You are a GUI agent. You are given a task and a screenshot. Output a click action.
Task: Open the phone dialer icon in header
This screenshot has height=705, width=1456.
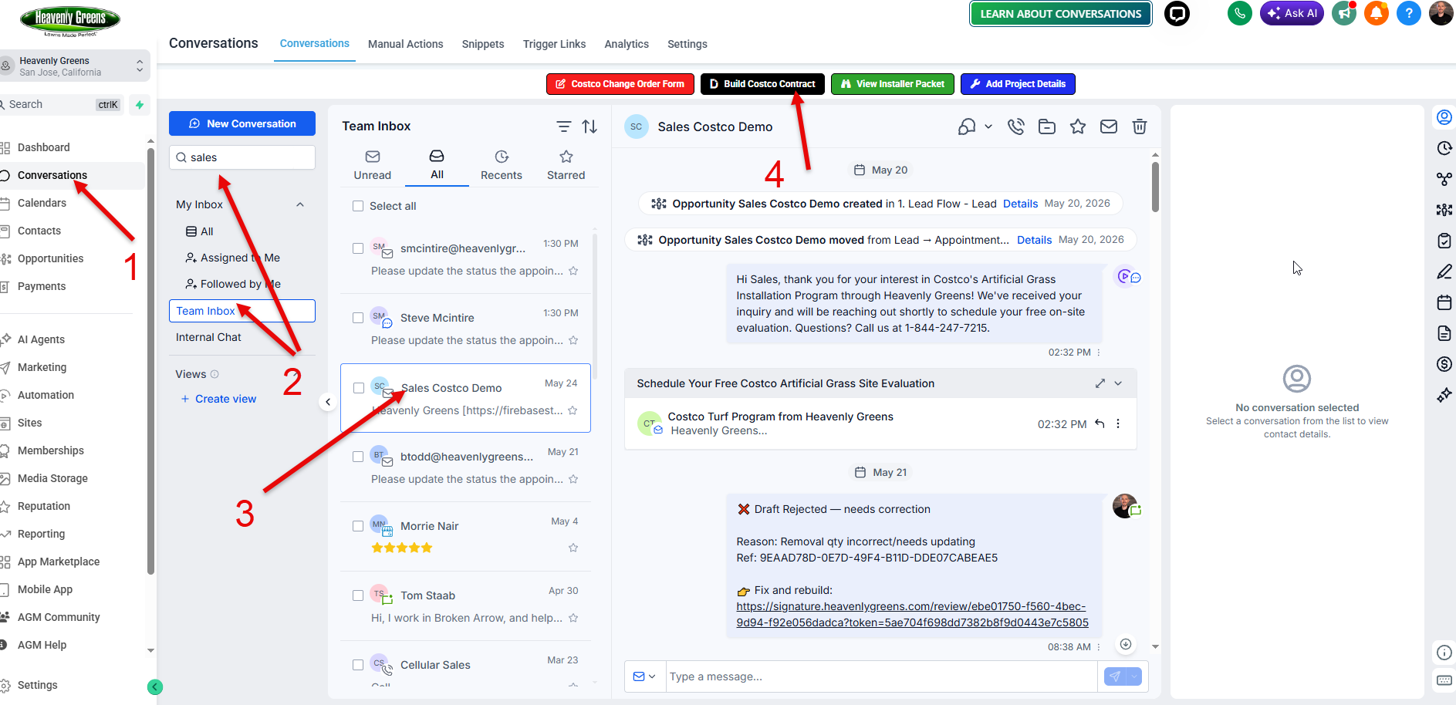(x=1239, y=13)
